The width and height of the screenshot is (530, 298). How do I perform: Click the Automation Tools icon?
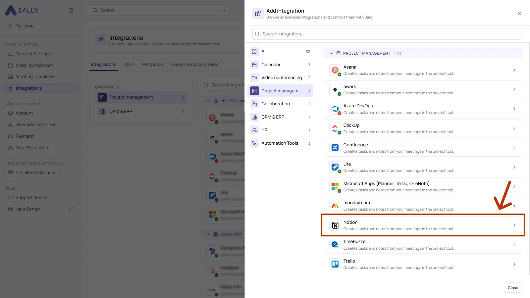[x=254, y=143]
